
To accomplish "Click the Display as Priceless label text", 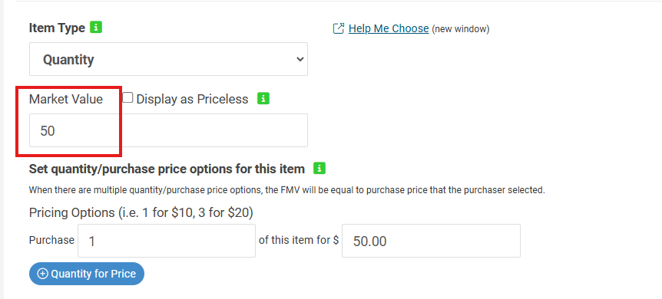I will click(193, 99).
